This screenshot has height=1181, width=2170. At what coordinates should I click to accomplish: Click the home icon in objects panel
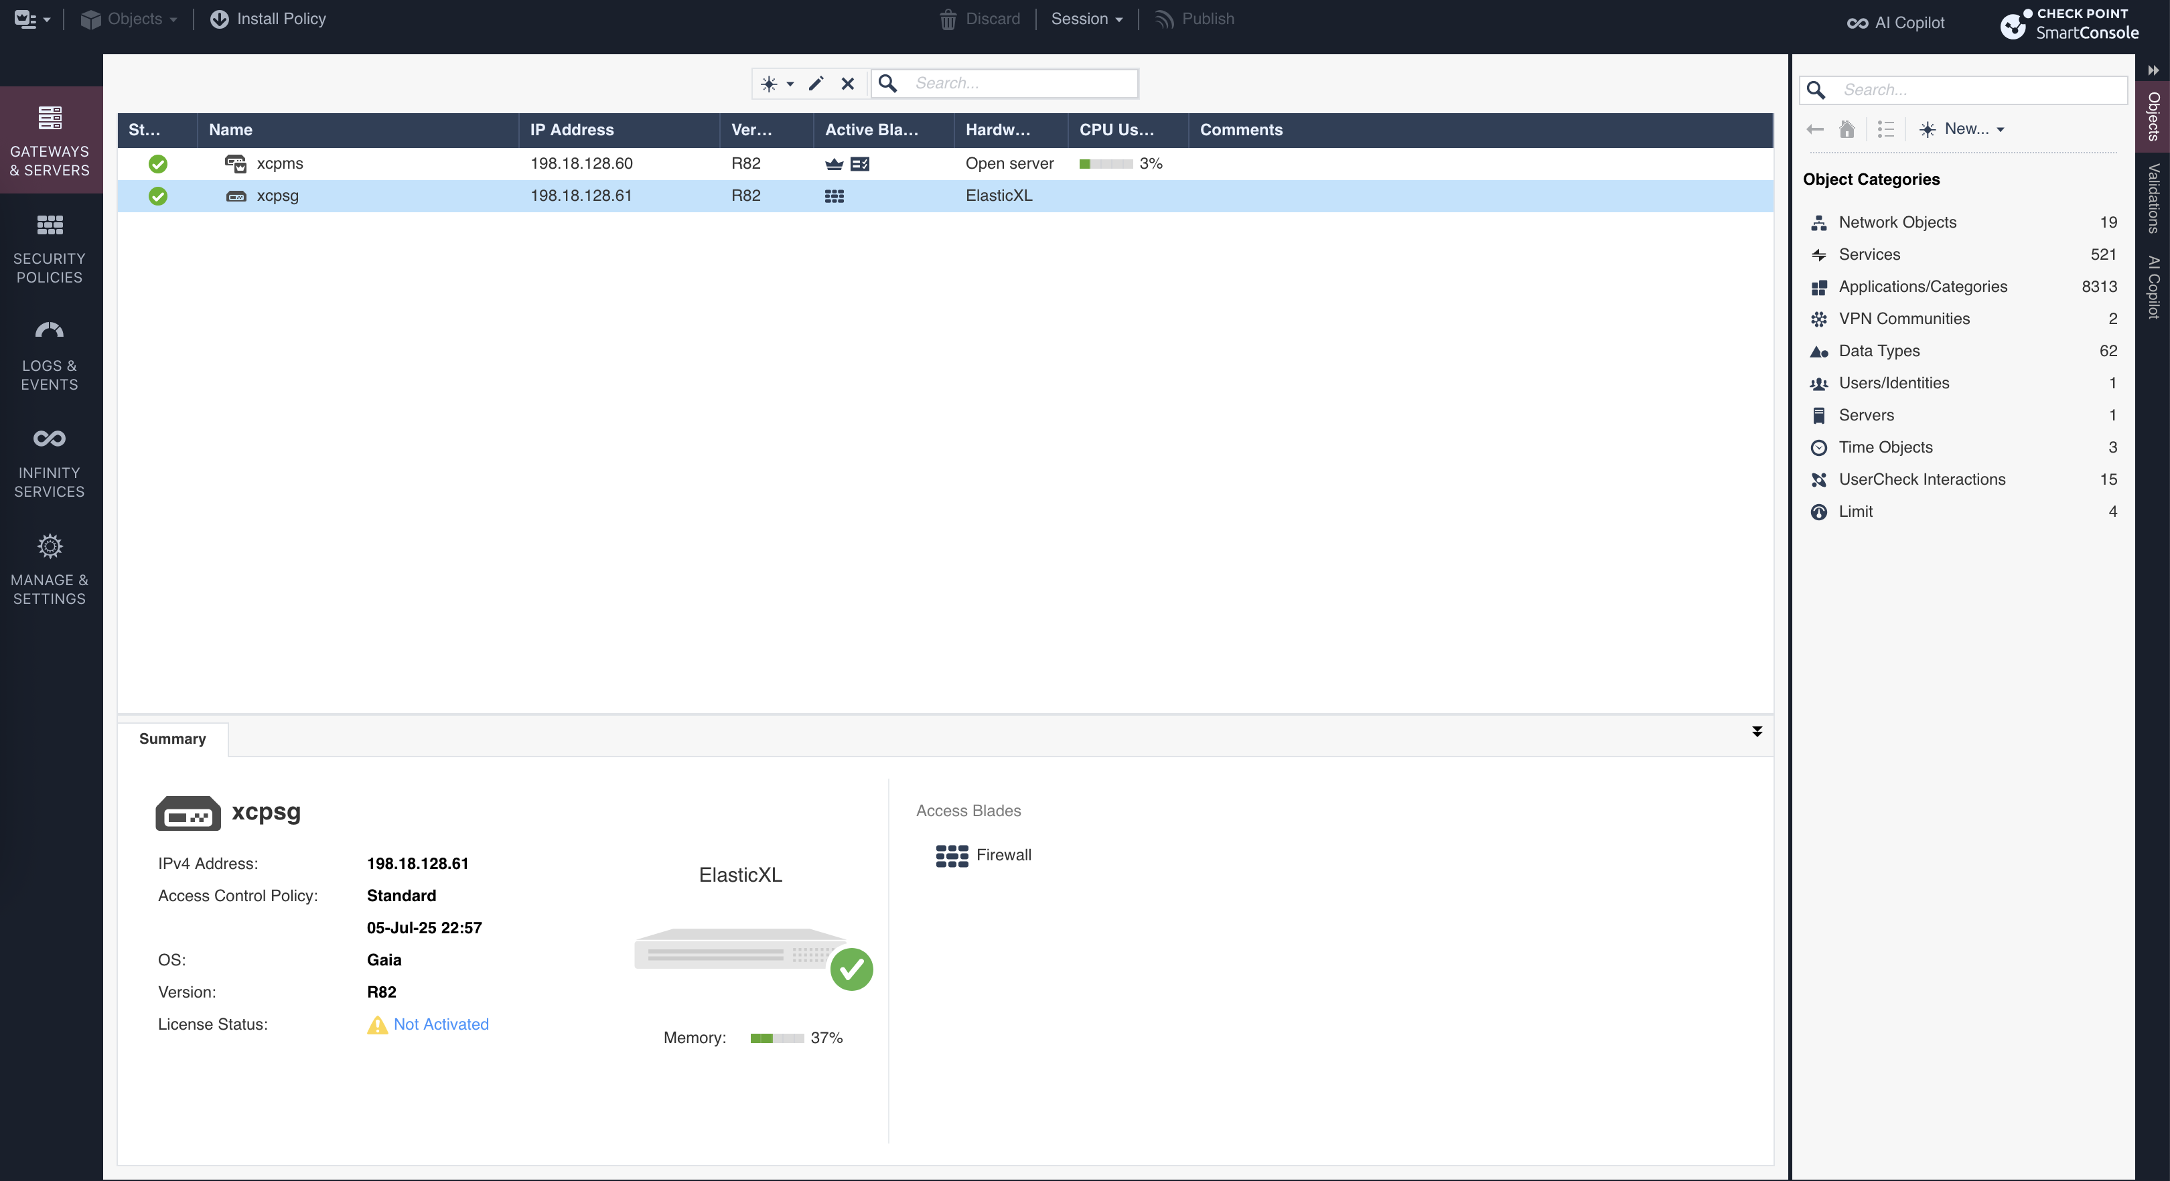(1847, 129)
